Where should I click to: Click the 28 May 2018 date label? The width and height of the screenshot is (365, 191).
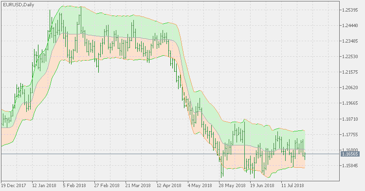tap(232, 186)
